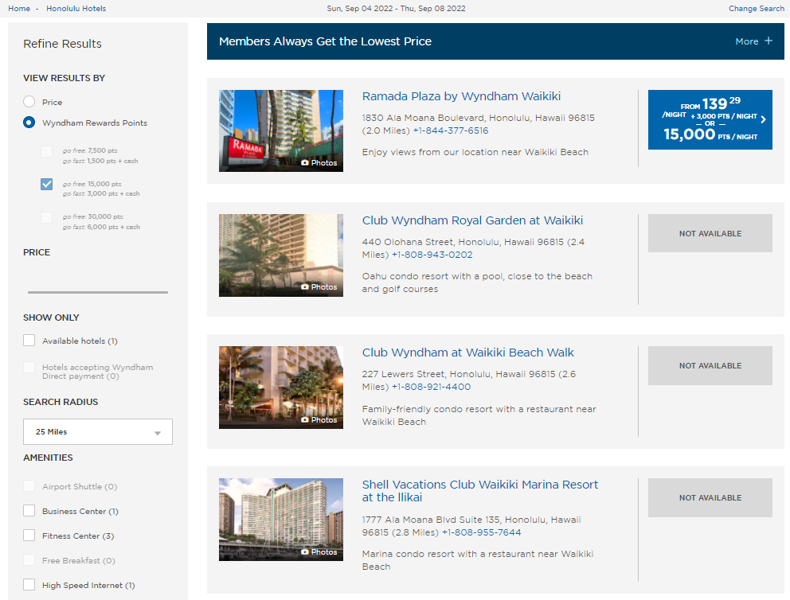Check the 7,500 pts go free checkbox
The image size is (790, 600).
click(46, 151)
